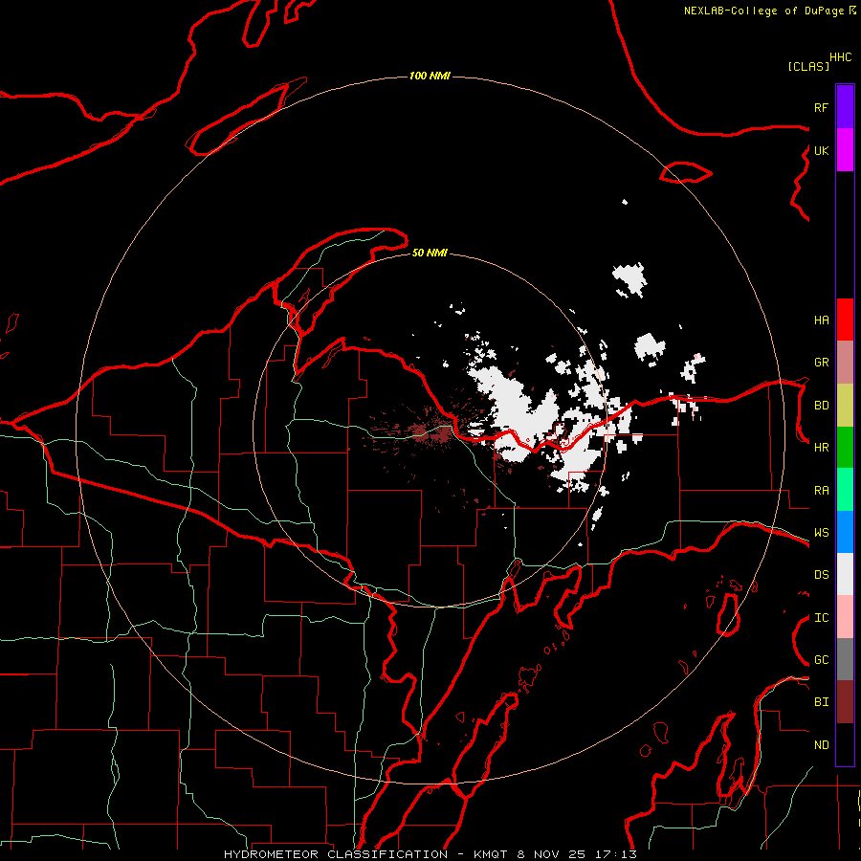Viewport: 861px width, 861px height.
Task: Click the "UK" legend label
Action: click(821, 150)
